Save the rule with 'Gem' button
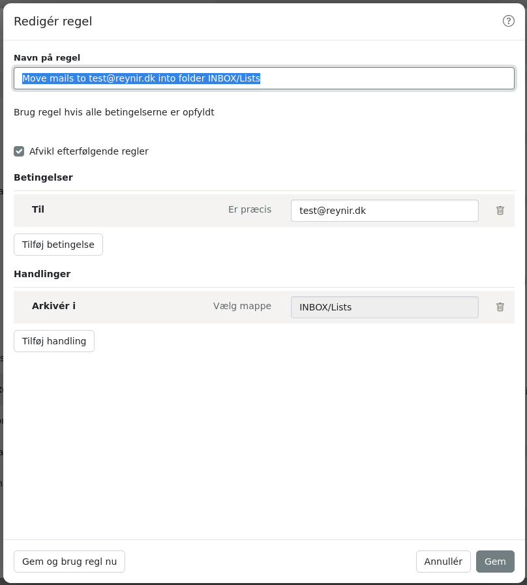Viewport: 527px width, 585px height. pos(495,562)
